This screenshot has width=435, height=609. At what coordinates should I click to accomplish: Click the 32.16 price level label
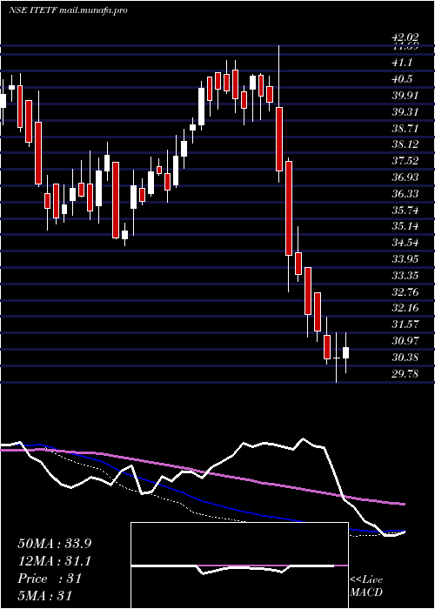pyautogui.click(x=405, y=308)
